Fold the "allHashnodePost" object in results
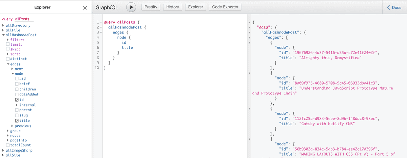Screen dimensions: 407x158 click(250, 32)
